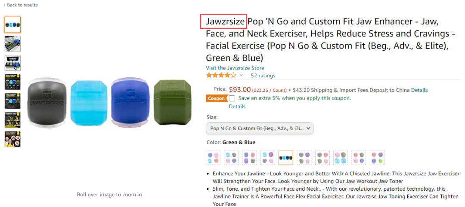Click the four-star rating icons

coord(221,76)
